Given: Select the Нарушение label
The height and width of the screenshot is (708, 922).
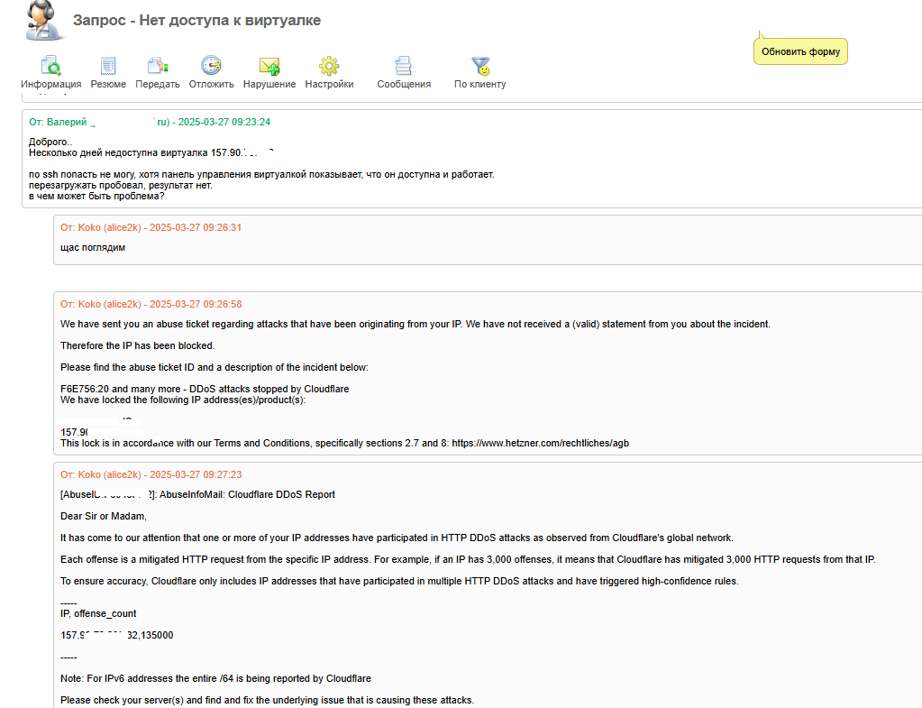Looking at the screenshot, I should coord(269,84).
